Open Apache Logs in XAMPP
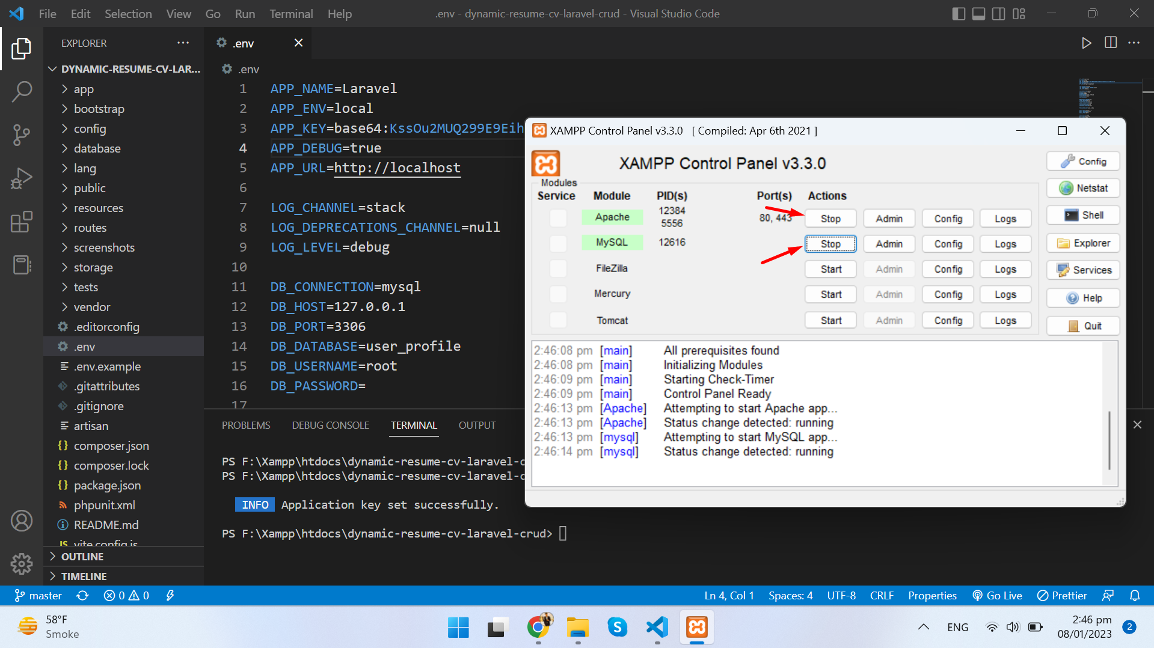Screen dimensions: 1154x648 pos(1005,219)
